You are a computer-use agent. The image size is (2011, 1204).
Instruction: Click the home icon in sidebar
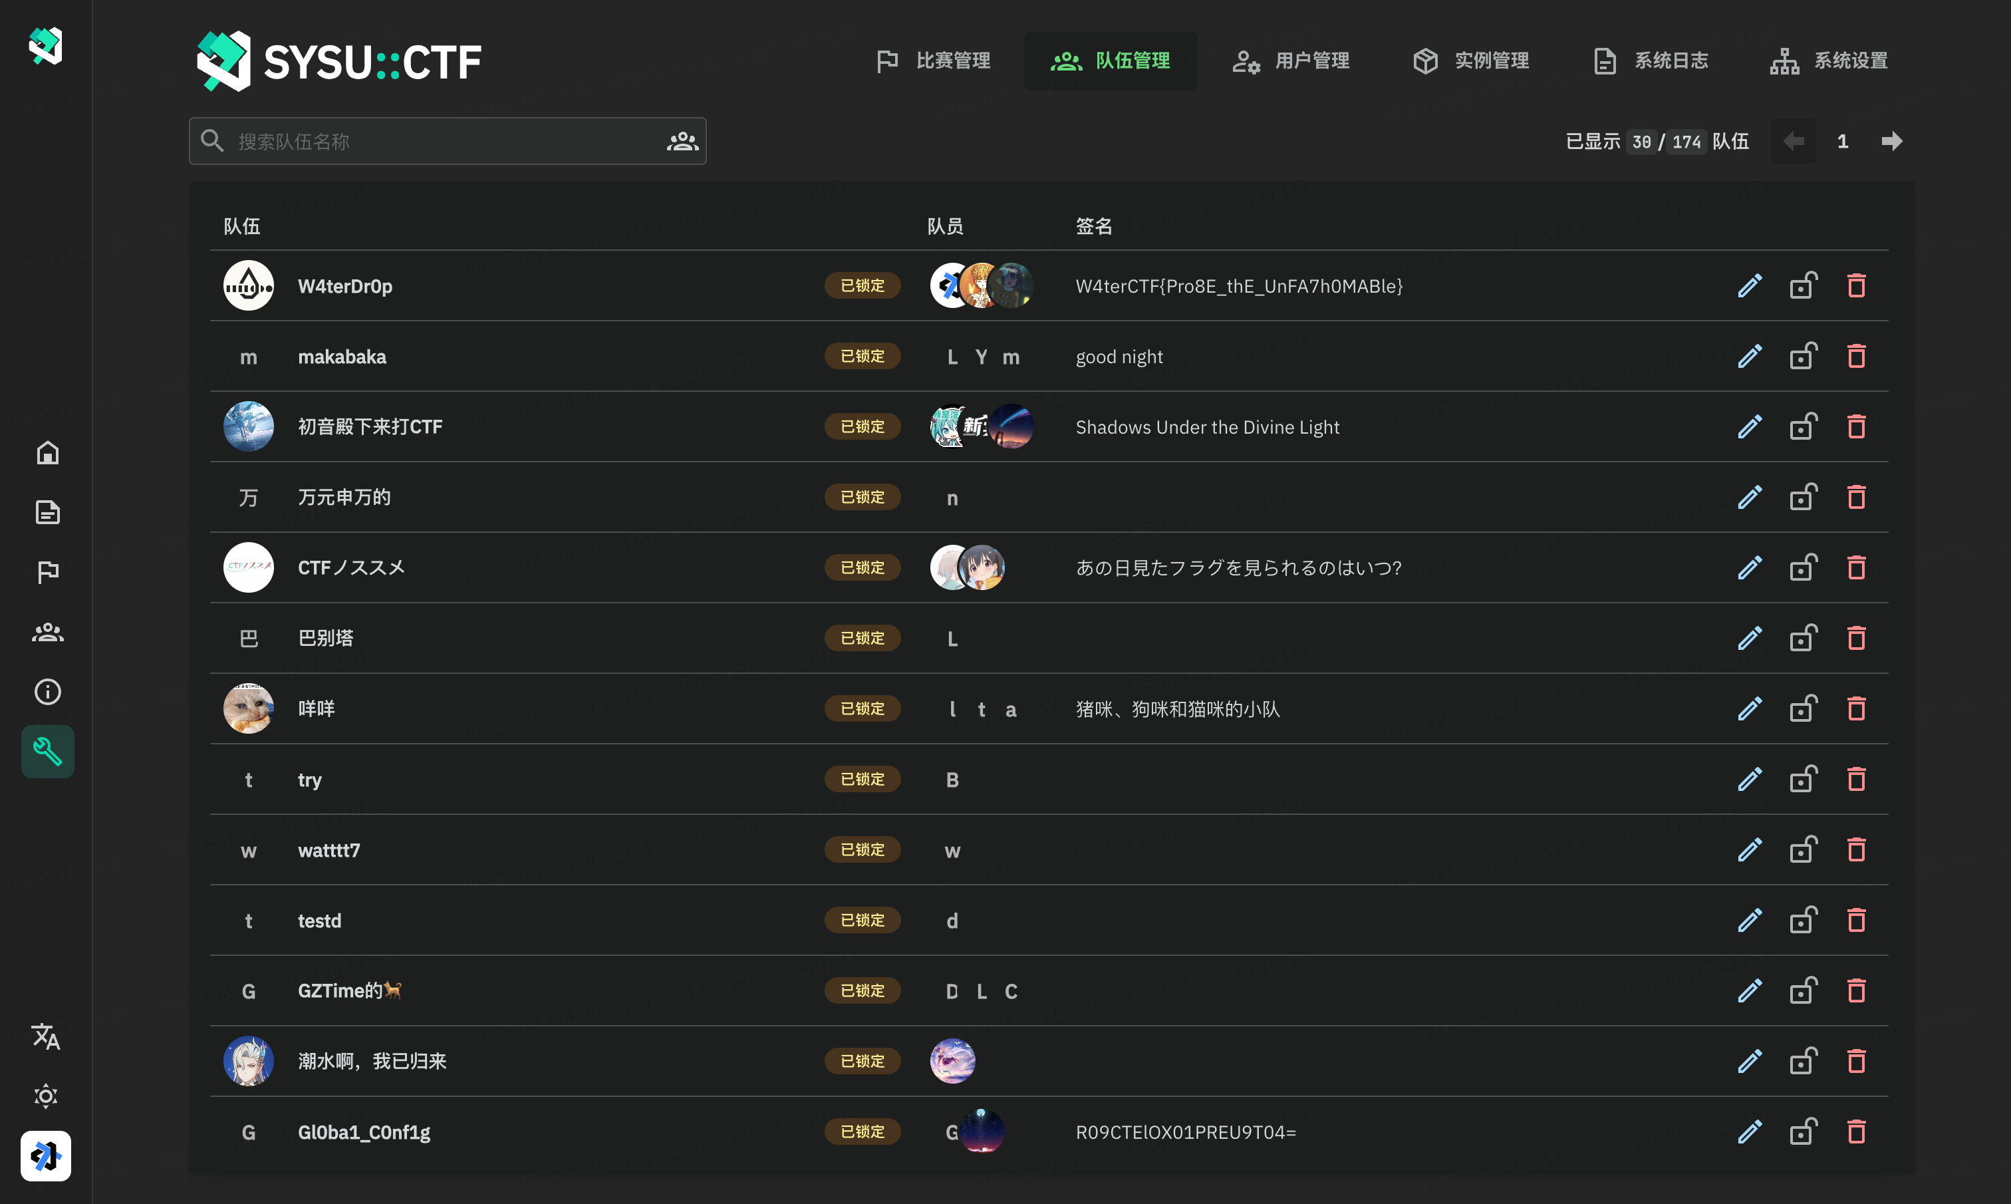coord(47,453)
